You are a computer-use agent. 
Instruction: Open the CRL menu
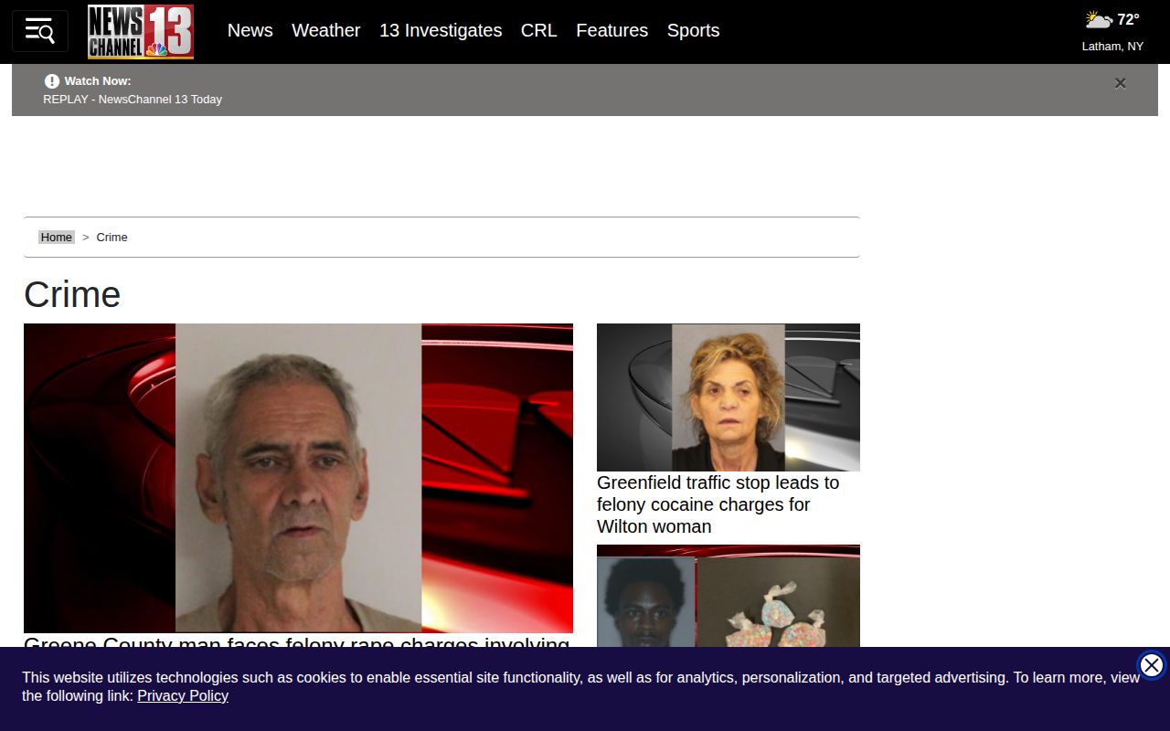(538, 30)
